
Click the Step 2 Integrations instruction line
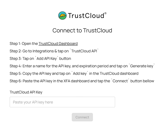[x=54, y=51]
